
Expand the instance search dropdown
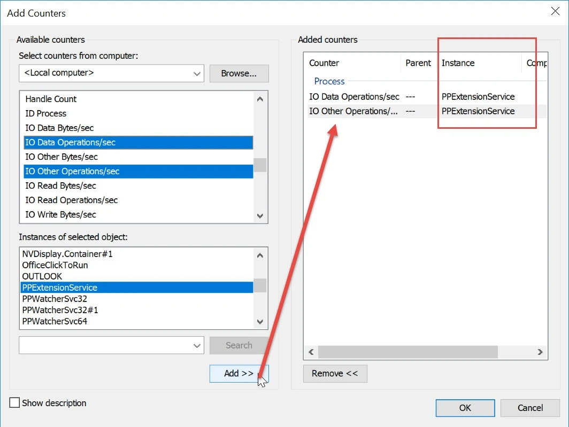click(x=197, y=345)
